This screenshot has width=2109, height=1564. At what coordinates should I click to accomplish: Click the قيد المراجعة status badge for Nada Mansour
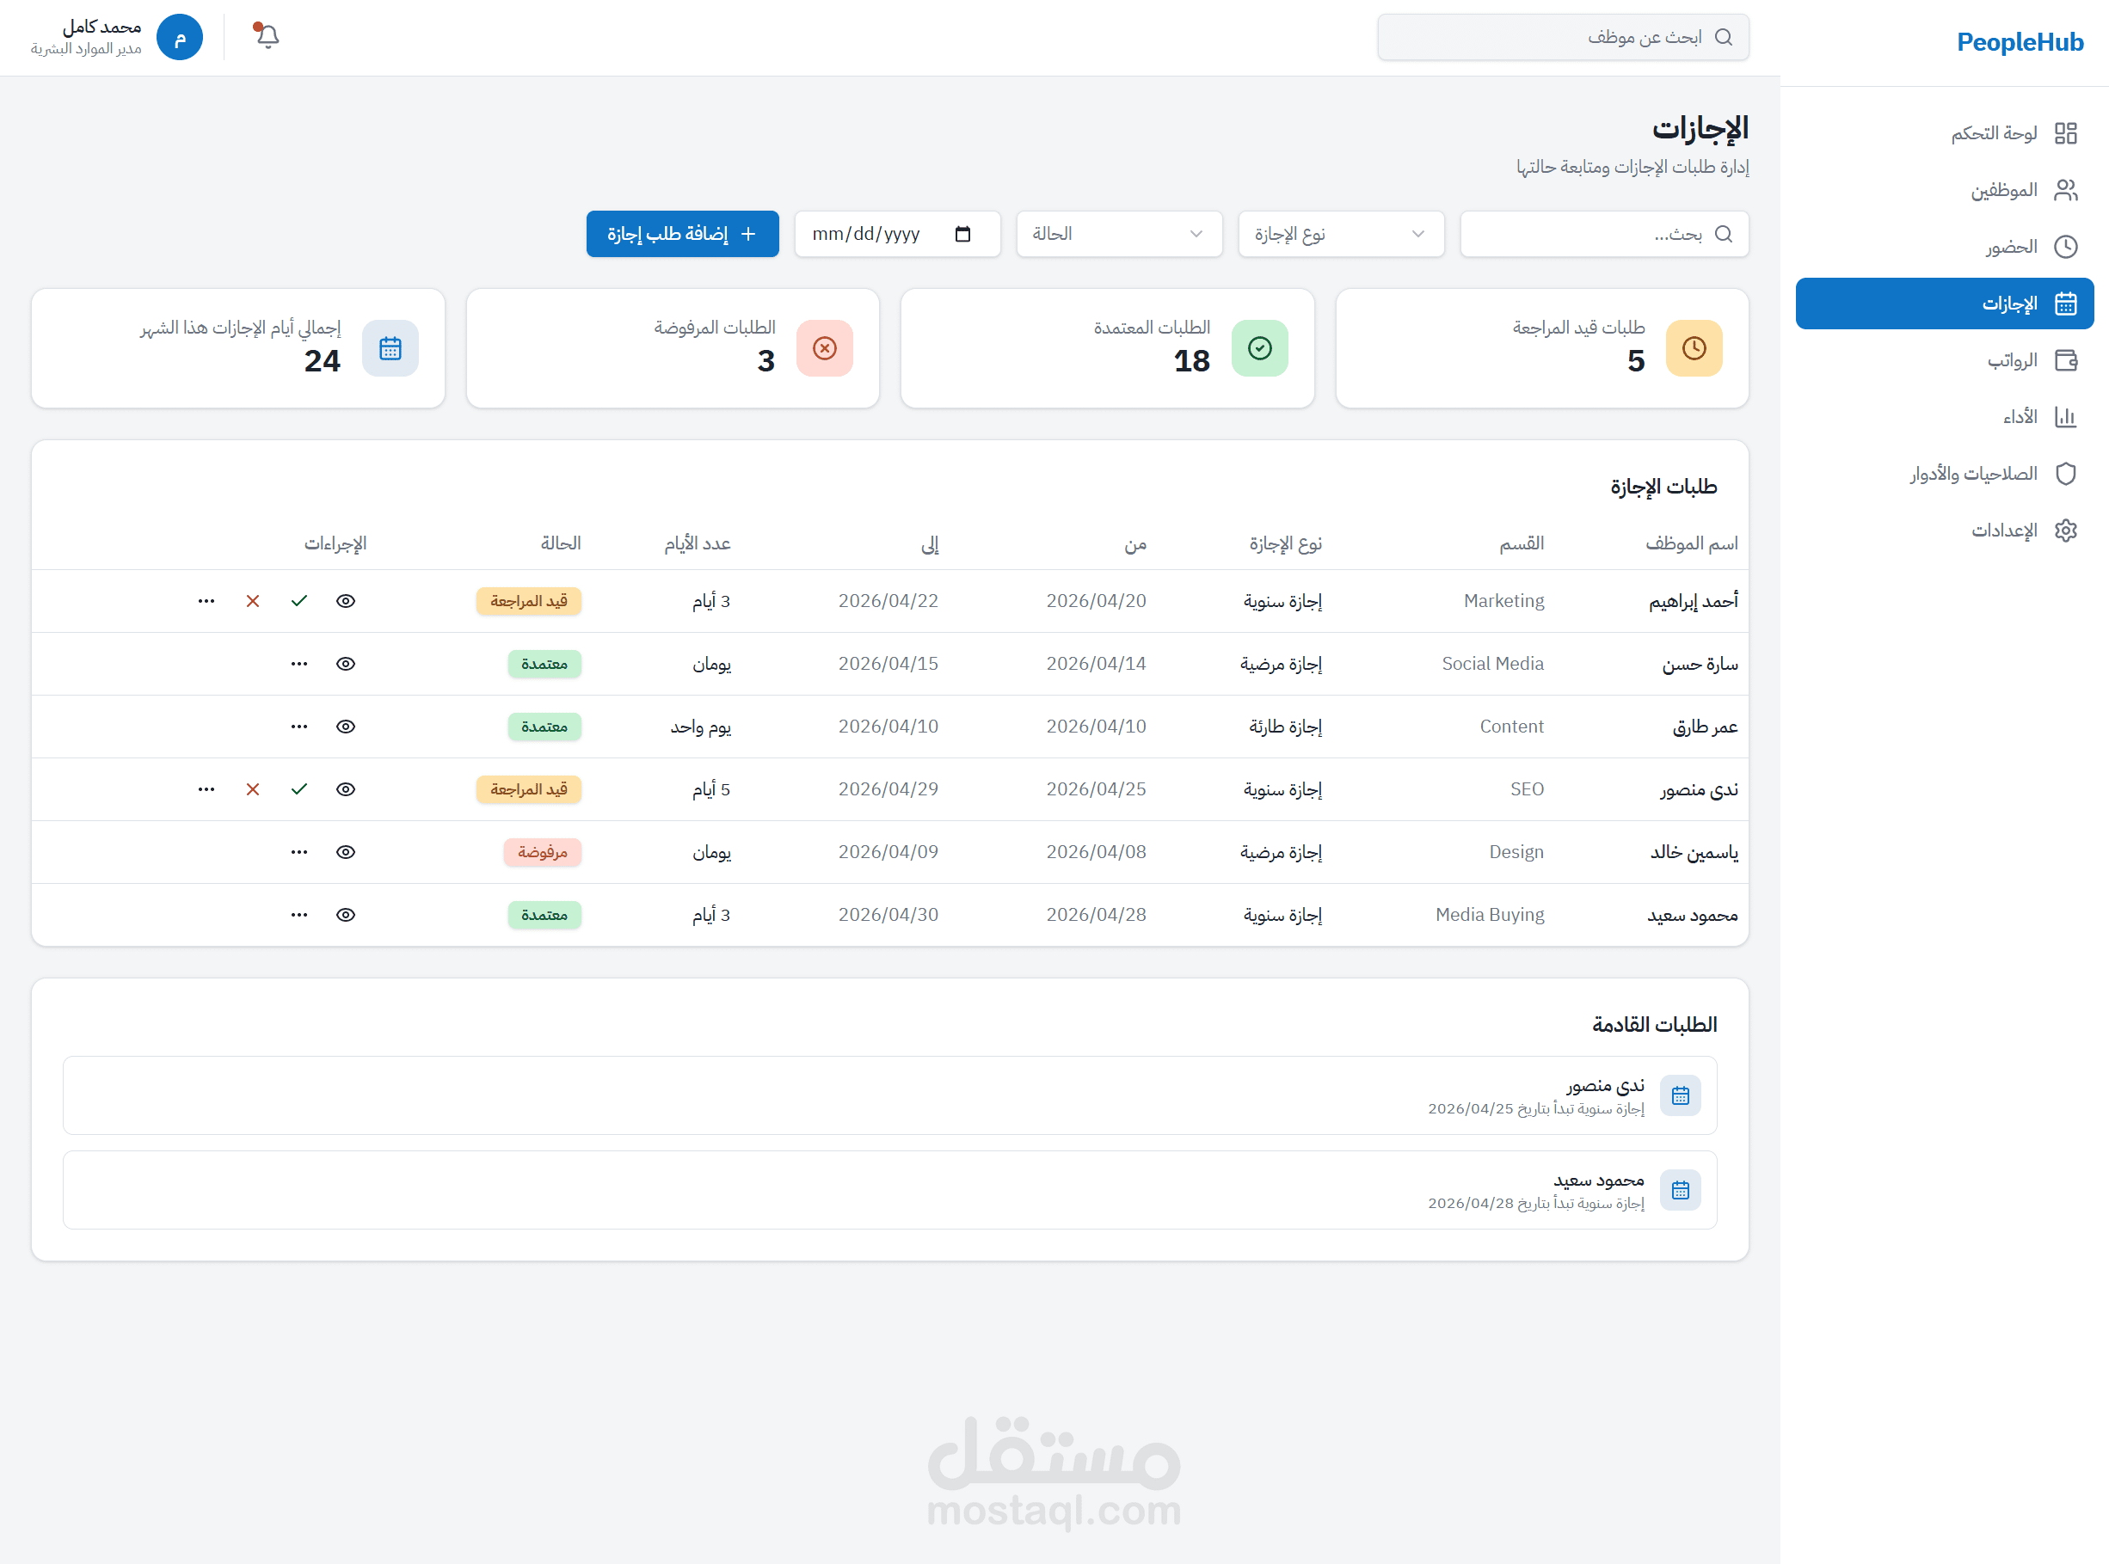pyautogui.click(x=528, y=789)
